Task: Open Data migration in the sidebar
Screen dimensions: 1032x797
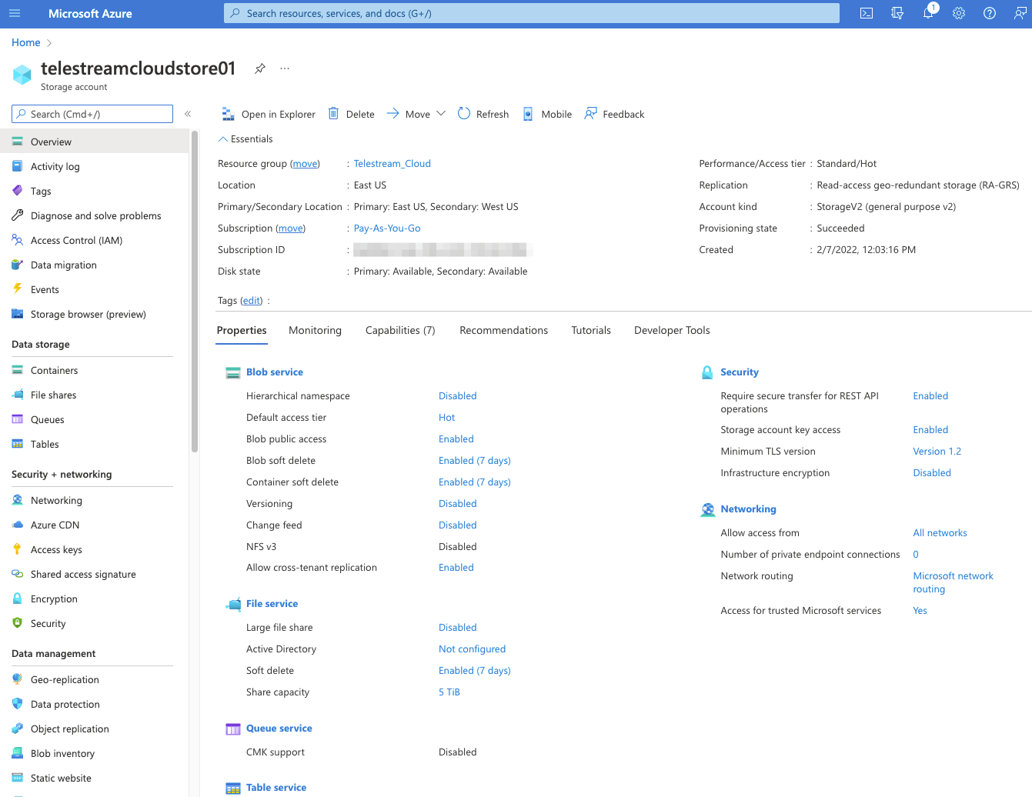Action: [94, 265]
